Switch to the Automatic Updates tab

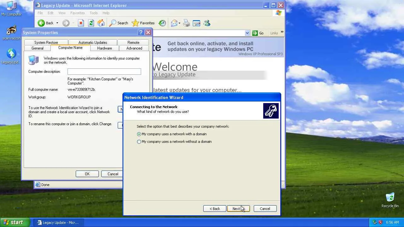(93, 43)
